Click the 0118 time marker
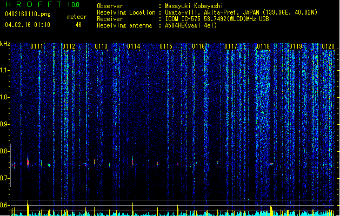Viewport: 340px width, 216px height. point(263,46)
